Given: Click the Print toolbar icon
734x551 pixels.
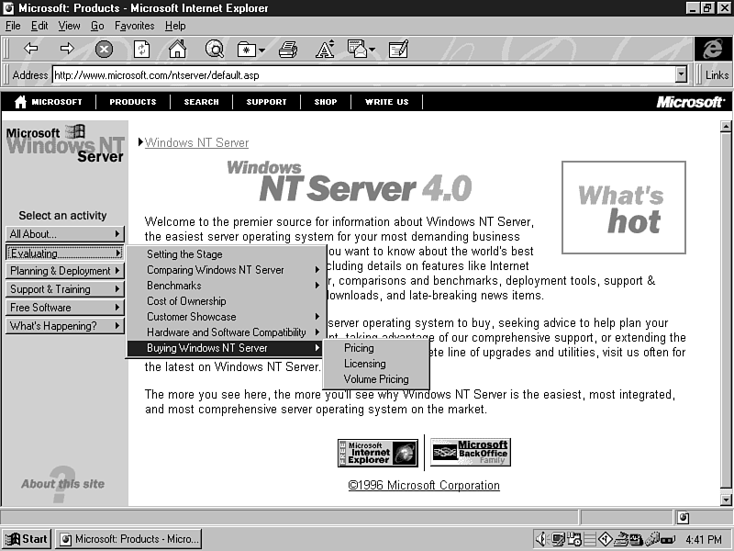Looking at the screenshot, I should [x=288, y=49].
